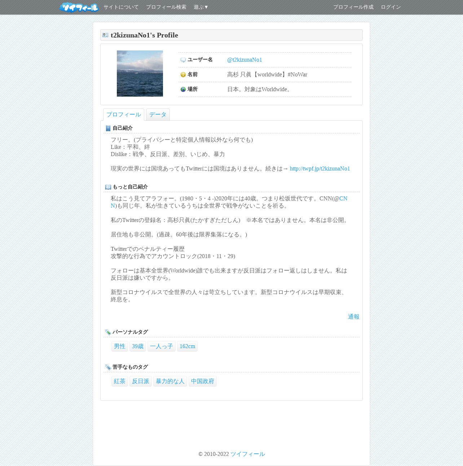The height and width of the screenshot is (466, 463).
Task: Select the 一人っ子 personal tag
Action: tap(162, 346)
